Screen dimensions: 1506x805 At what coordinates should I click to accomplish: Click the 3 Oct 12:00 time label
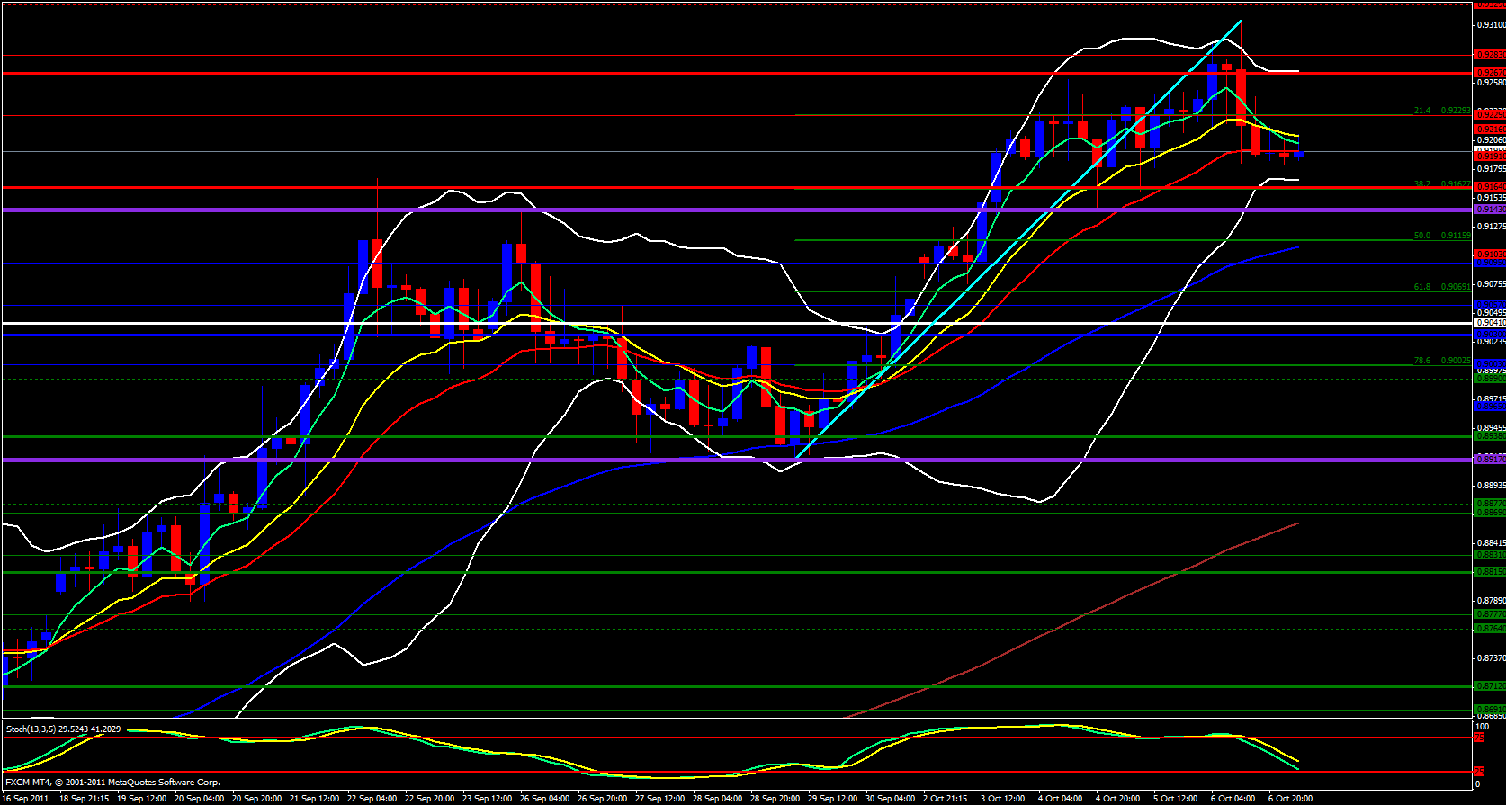point(1002,798)
